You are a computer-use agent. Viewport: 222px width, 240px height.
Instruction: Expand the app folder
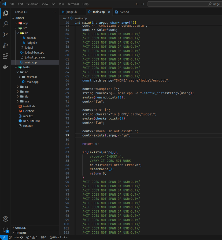(25, 23)
